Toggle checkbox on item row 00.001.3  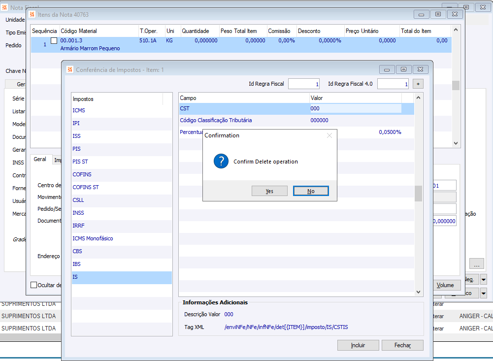(x=54, y=40)
